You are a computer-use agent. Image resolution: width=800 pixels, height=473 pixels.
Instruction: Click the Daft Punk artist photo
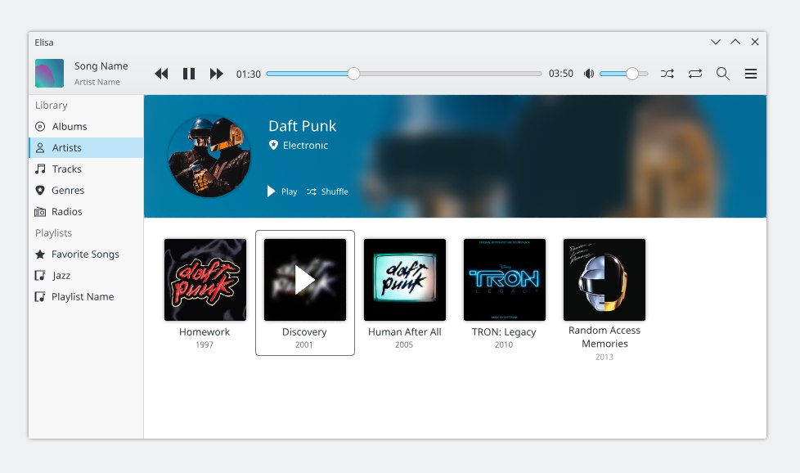pyautogui.click(x=209, y=156)
